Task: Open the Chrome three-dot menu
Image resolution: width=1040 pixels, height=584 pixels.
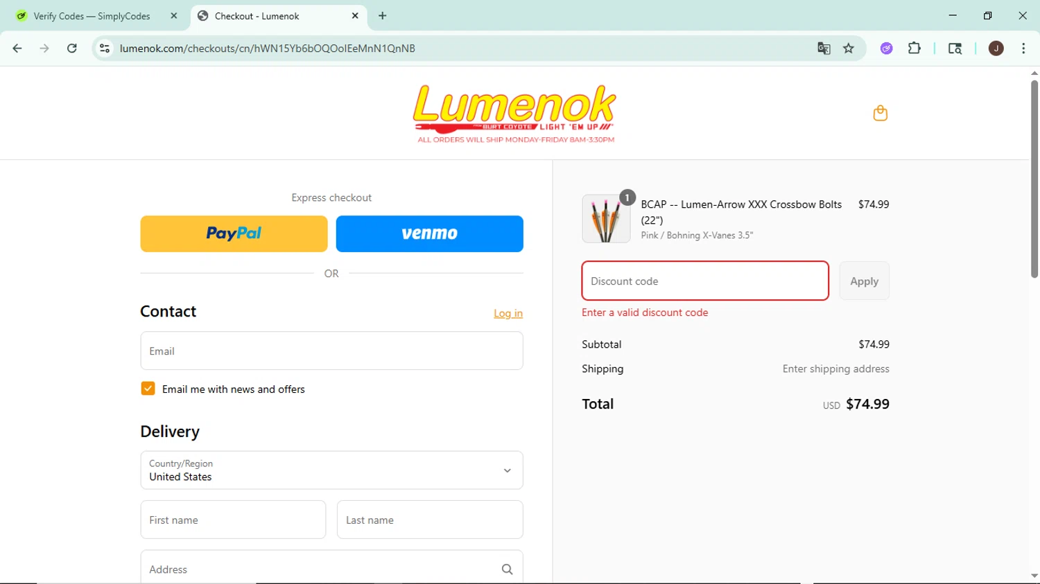Action: pos(1023,48)
